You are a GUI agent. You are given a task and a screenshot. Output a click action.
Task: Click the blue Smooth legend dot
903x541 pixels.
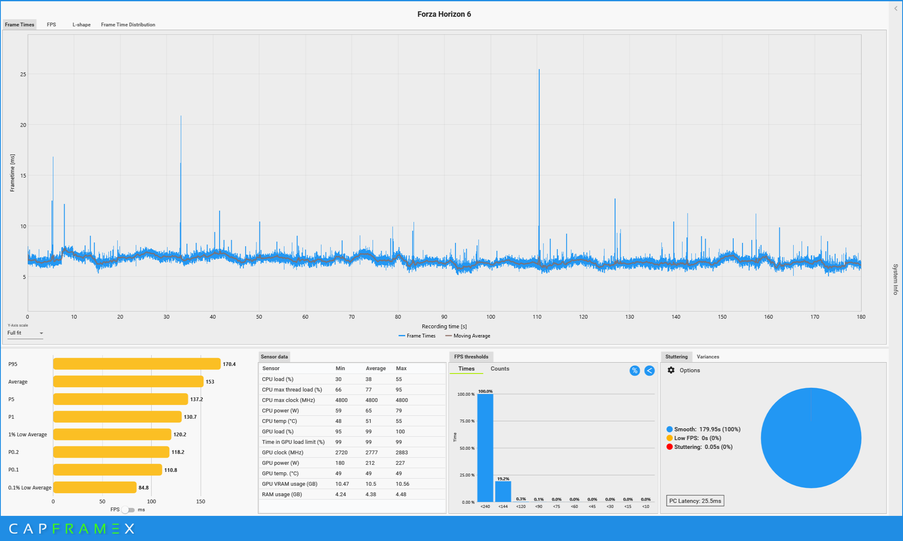point(670,429)
